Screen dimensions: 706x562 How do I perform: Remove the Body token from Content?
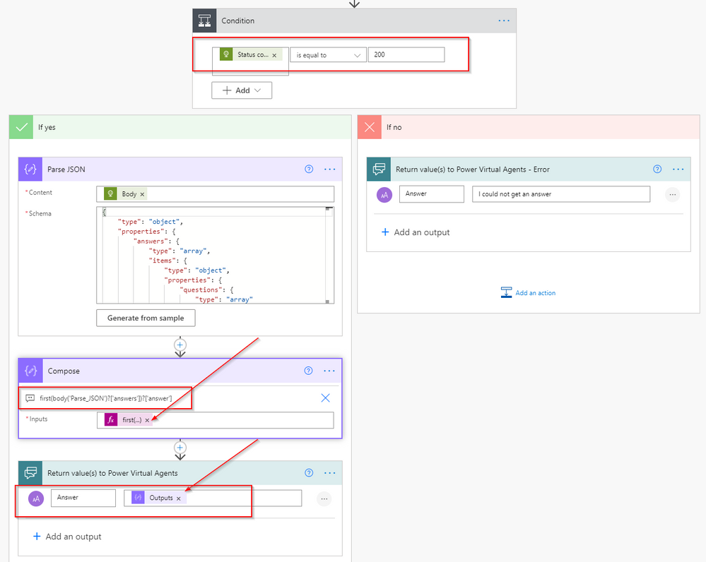[142, 194]
